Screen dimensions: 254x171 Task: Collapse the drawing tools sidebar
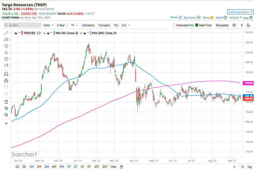pos(6,123)
